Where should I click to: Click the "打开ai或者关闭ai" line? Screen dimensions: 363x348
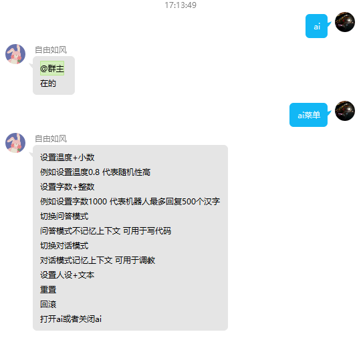pos(71,319)
